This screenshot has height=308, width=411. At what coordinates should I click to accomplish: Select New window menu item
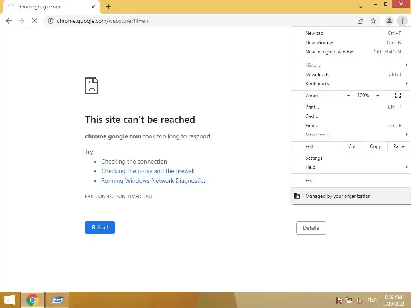click(x=350, y=43)
